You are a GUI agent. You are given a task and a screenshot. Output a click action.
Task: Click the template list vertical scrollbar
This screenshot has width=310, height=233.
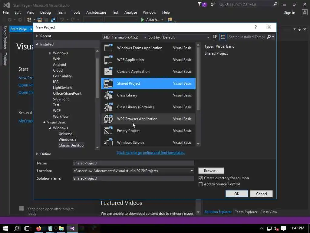(x=198, y=78)
